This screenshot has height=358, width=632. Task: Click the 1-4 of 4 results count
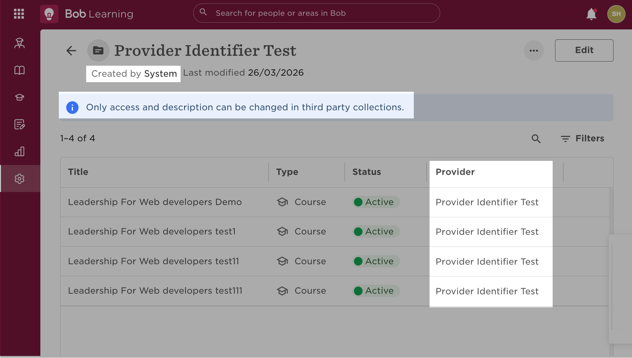(78, 138)
